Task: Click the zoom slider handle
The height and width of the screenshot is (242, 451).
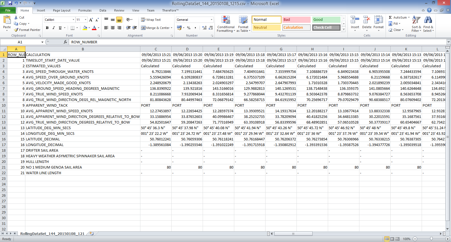Action: click(431, 239)
